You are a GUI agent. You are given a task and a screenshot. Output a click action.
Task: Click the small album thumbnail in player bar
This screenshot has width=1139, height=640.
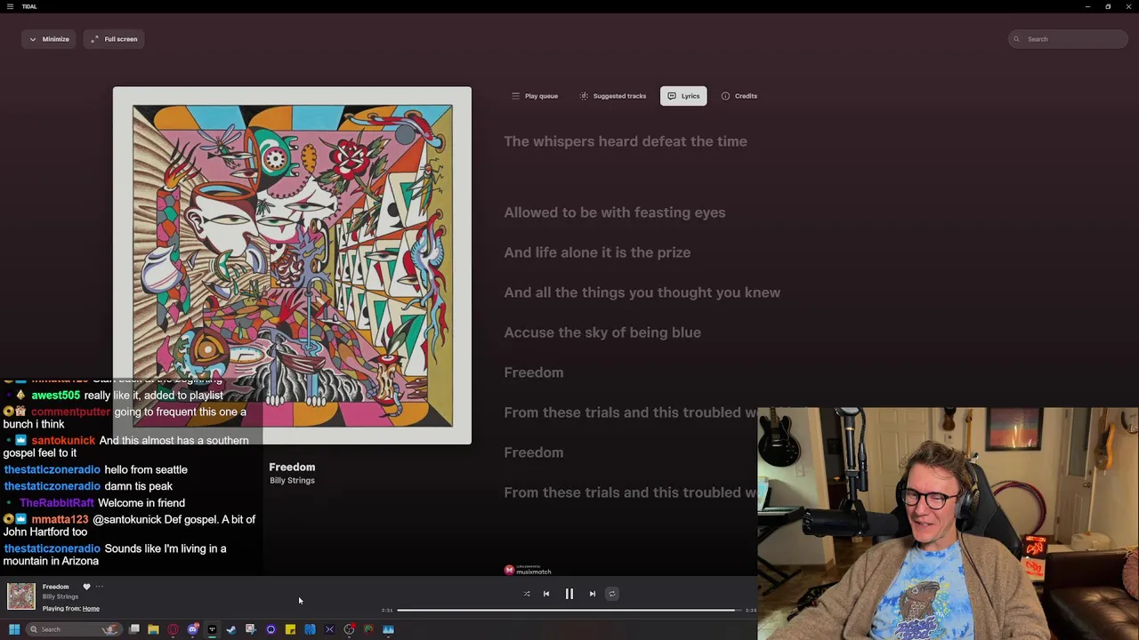[x=21, y=596]
